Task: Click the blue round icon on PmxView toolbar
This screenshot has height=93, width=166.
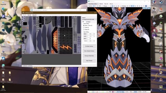Action: (x=146, y=6)
